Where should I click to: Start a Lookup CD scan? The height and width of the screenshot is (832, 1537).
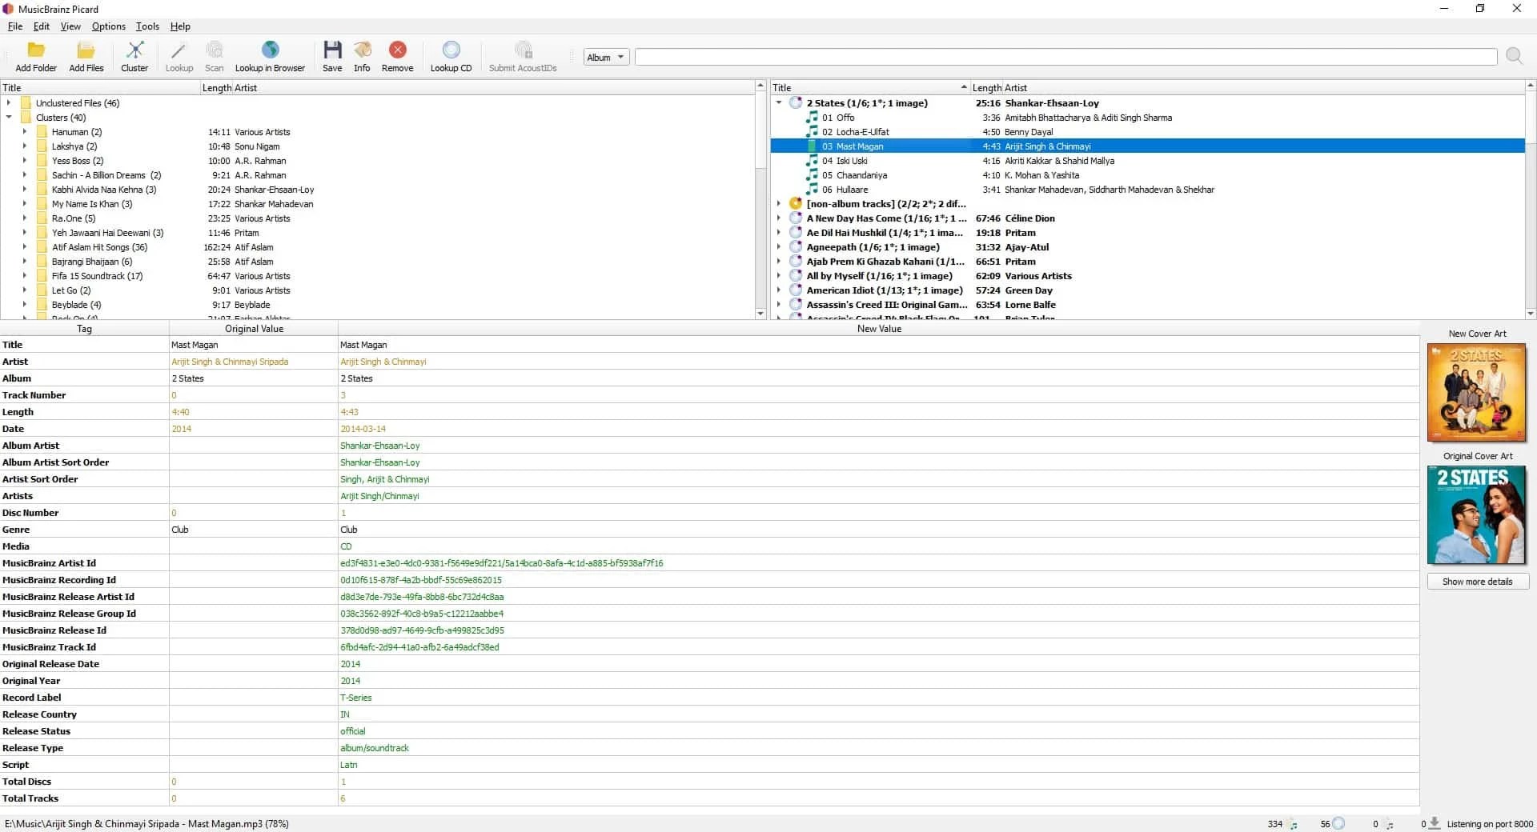(x=451, y=56)
